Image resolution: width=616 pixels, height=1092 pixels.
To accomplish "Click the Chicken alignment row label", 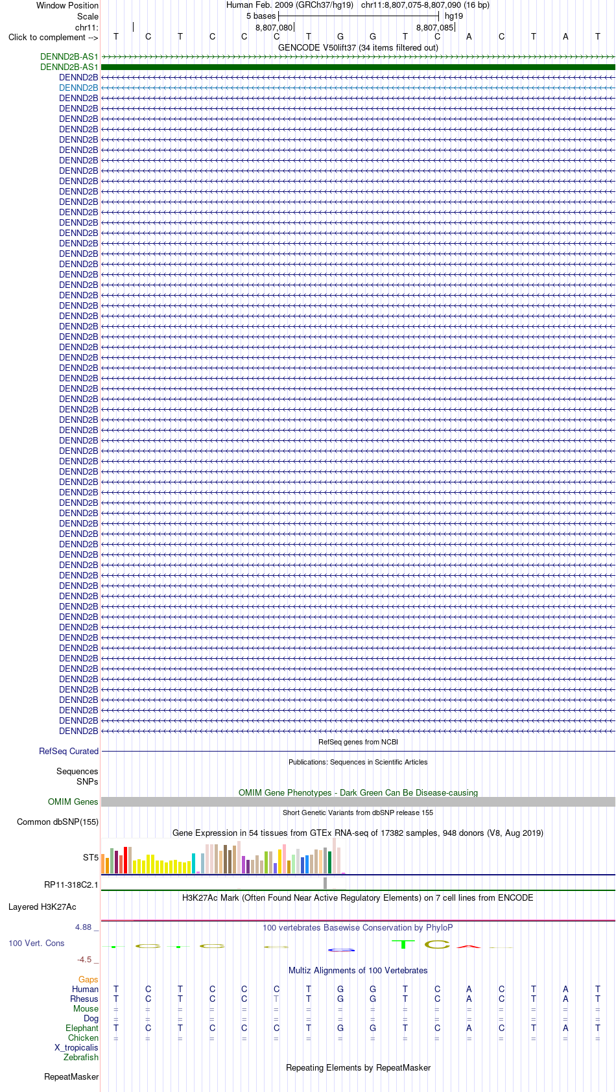I will click(83, 1038).
